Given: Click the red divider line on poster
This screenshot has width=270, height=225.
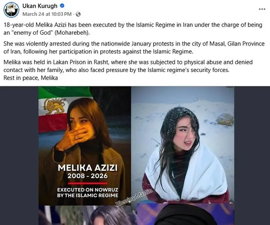Looking at the screenshot, I should (x=88, y=183).
